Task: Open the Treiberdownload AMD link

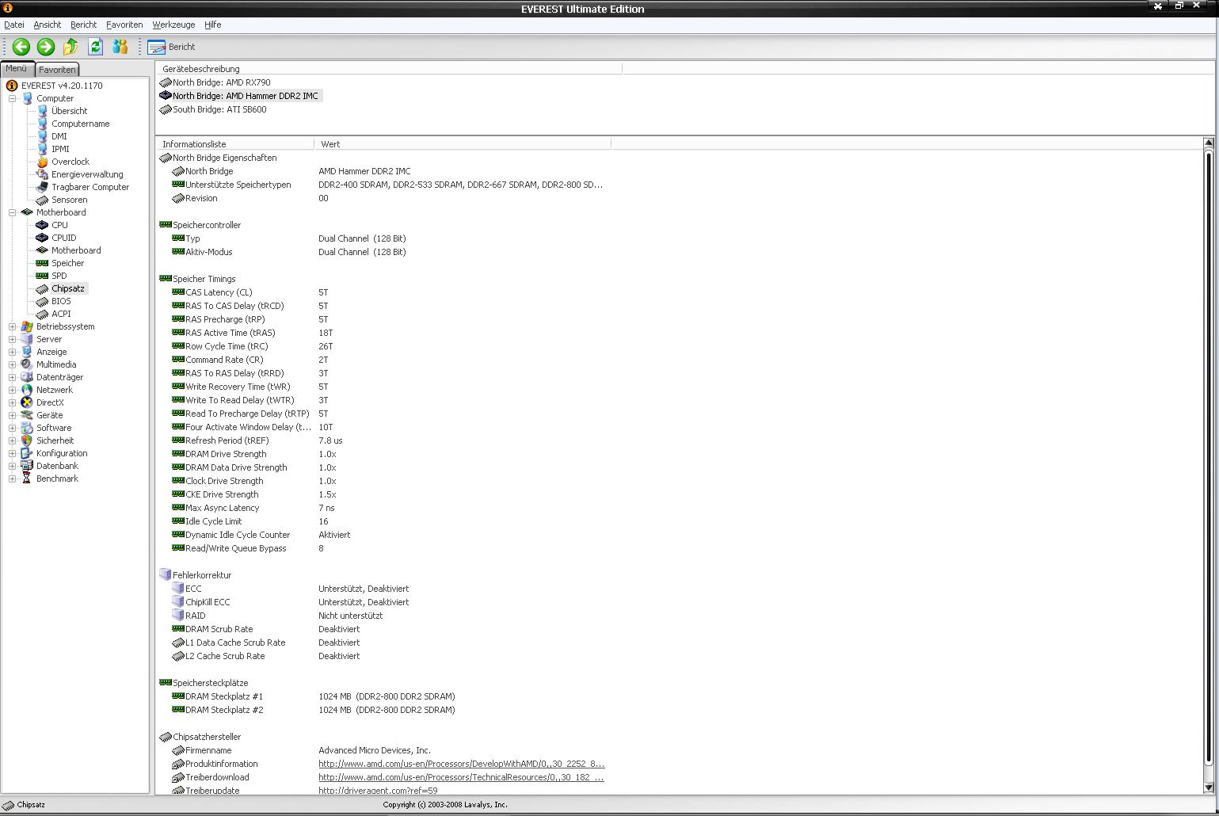Action: pos(461,777)
